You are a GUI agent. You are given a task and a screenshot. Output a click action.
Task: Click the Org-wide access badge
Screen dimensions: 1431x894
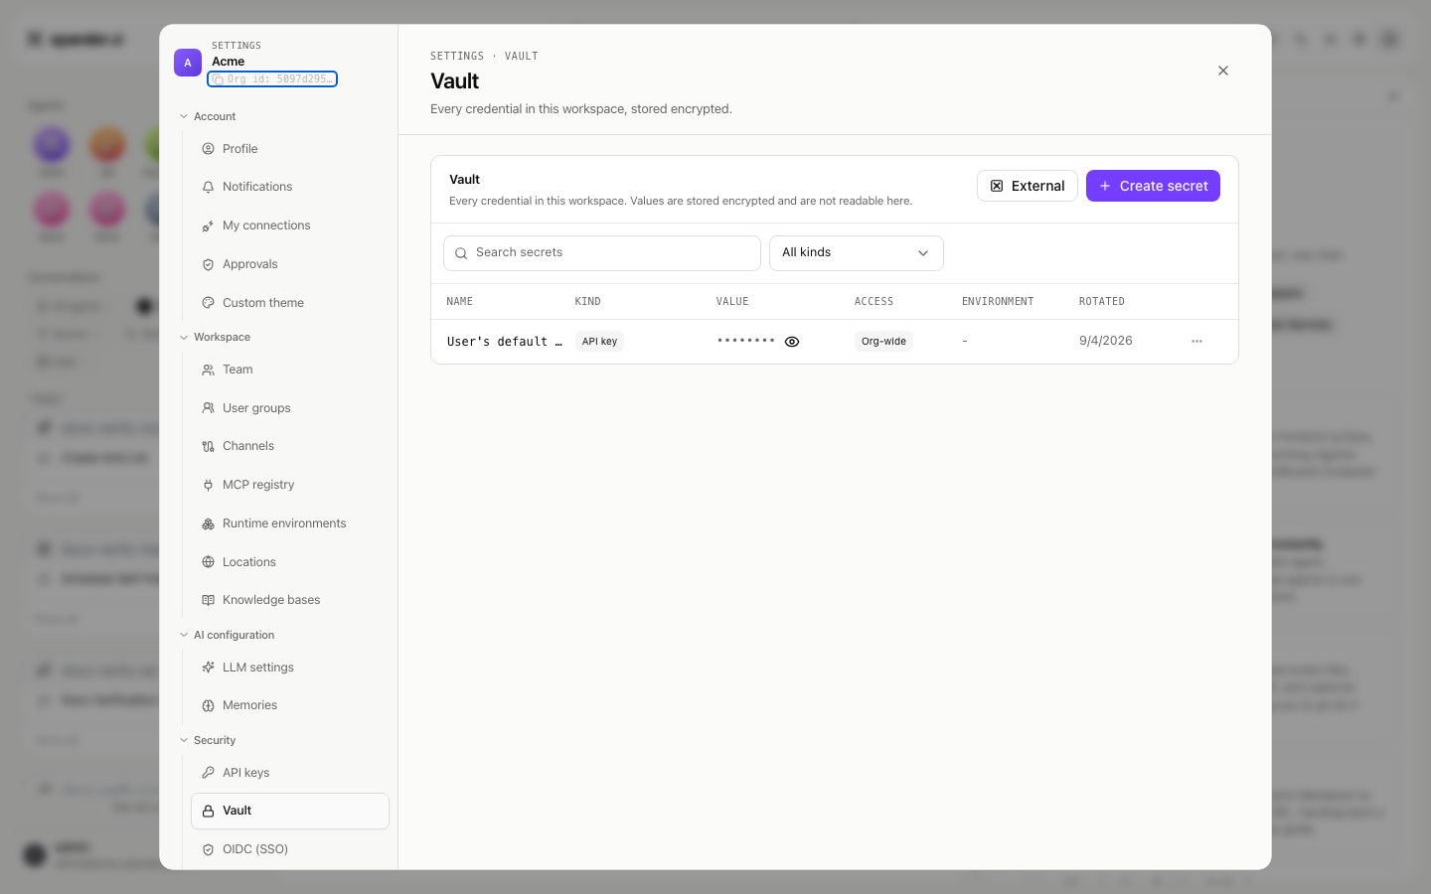(883, 342)
